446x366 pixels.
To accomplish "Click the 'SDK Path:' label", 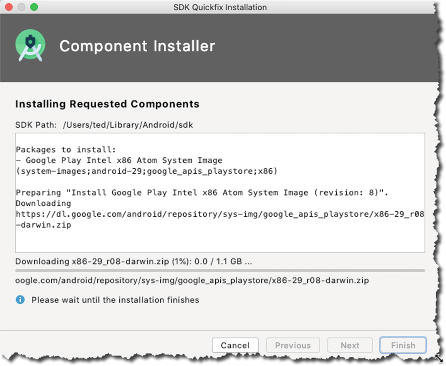I will tap(36, 125).
